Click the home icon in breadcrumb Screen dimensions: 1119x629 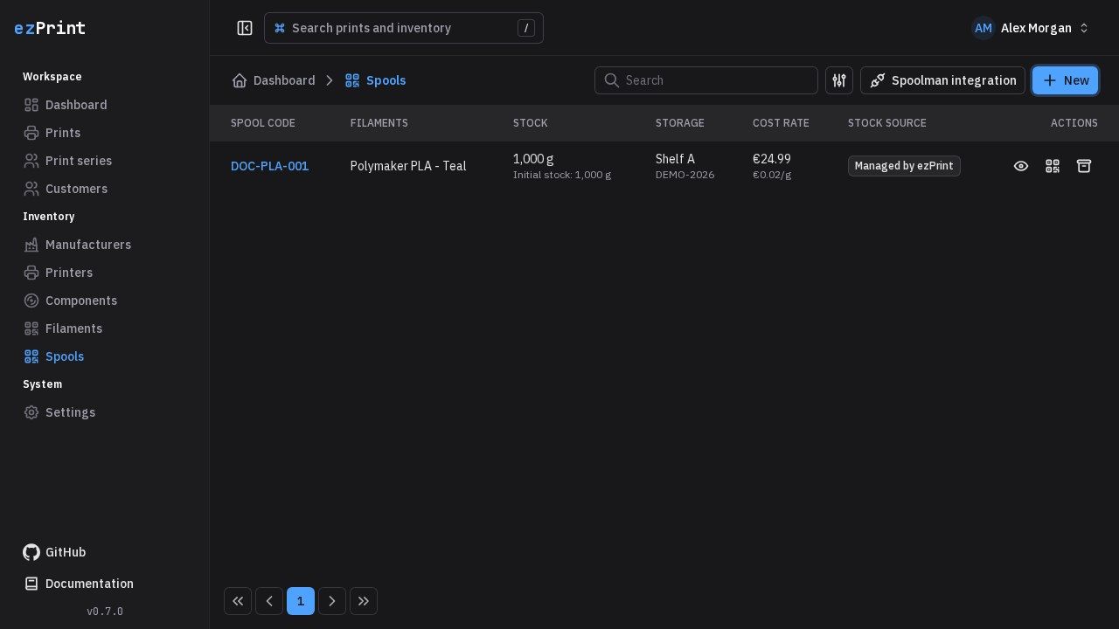[240, 80]
